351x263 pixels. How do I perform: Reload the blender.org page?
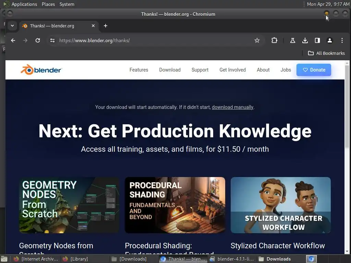tap(38, 40)
